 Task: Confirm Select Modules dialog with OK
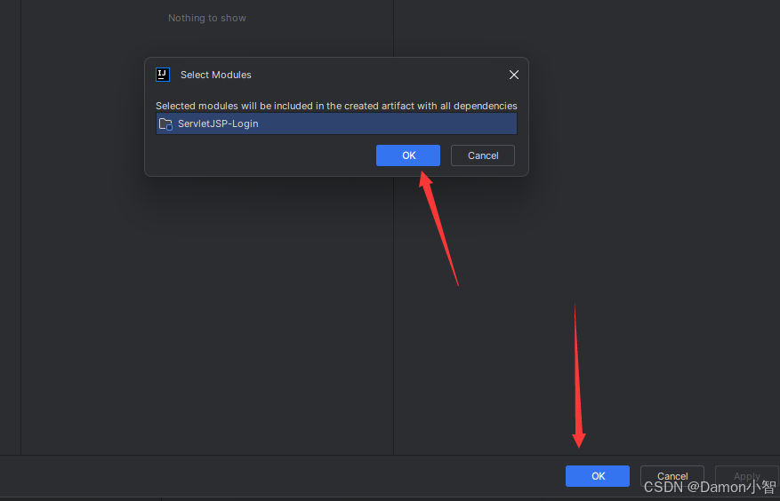coord(408,155)
